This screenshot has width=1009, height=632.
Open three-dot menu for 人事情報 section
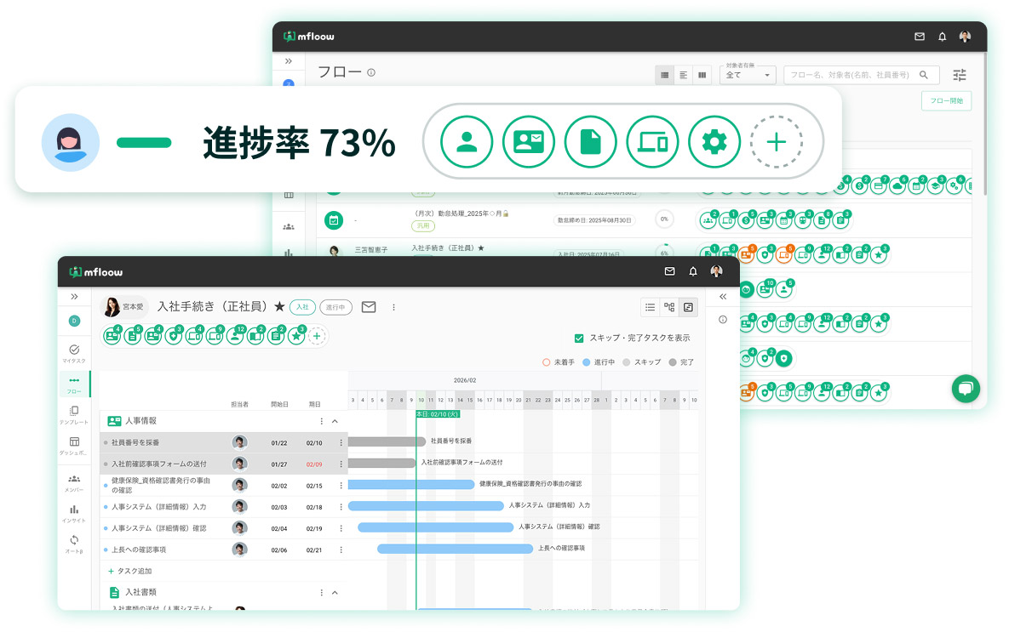coord(321,421)
